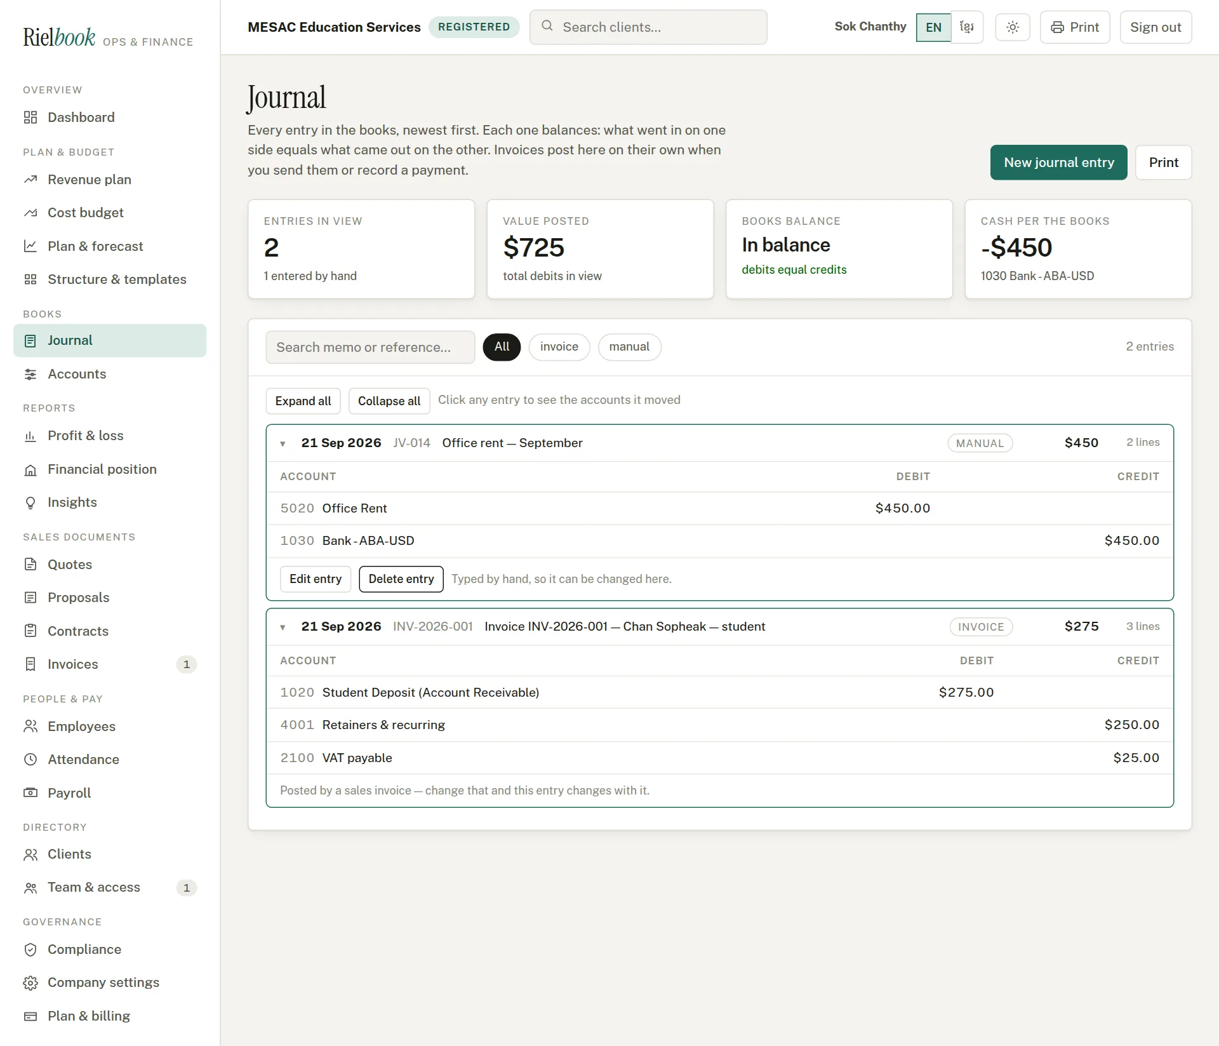This screenshot has height=1046, width=1219.
Task: Click the REGISTERED status badge
Action: (x=474, y=27)
